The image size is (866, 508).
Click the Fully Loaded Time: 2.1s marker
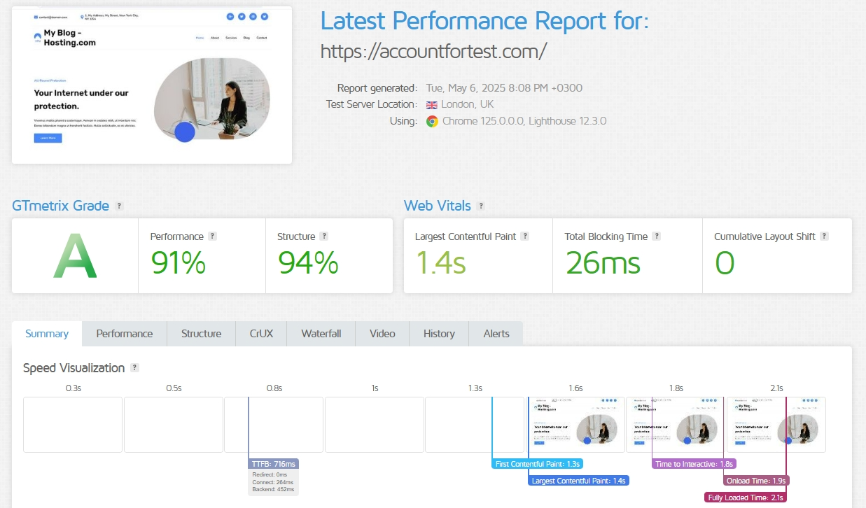coord(745,498)
